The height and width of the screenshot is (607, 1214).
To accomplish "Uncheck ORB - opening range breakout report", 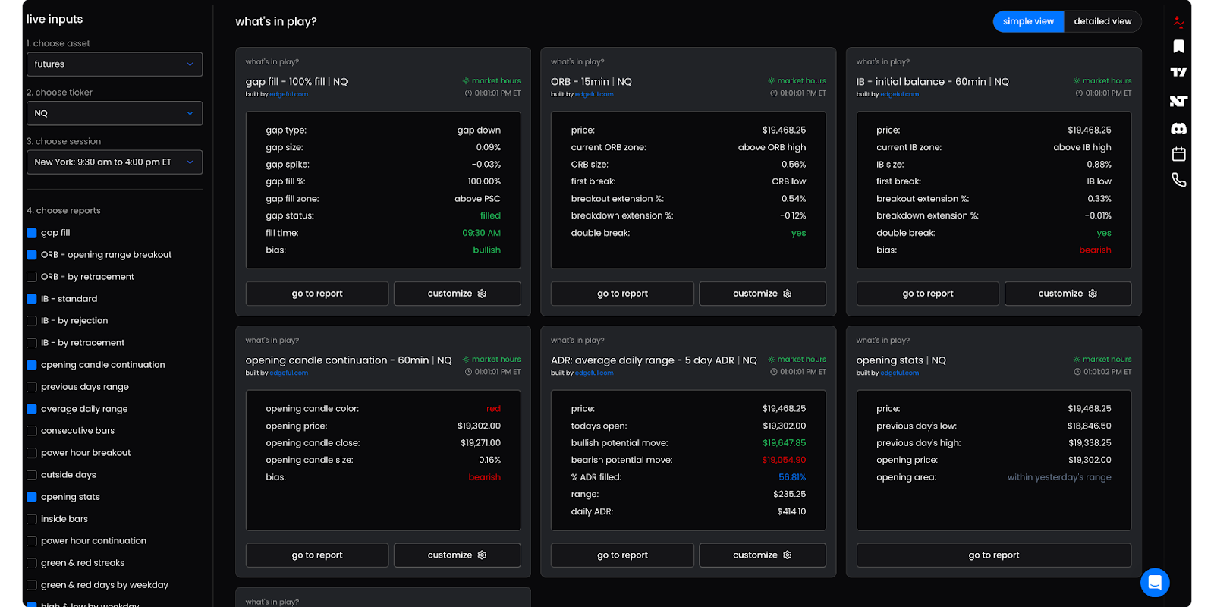I will [32, 255].
